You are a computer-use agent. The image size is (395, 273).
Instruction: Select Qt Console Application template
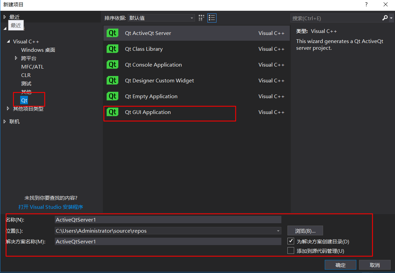(x=197, y=65)
